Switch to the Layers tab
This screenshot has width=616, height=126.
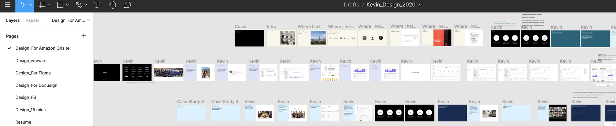pos(13,20)
